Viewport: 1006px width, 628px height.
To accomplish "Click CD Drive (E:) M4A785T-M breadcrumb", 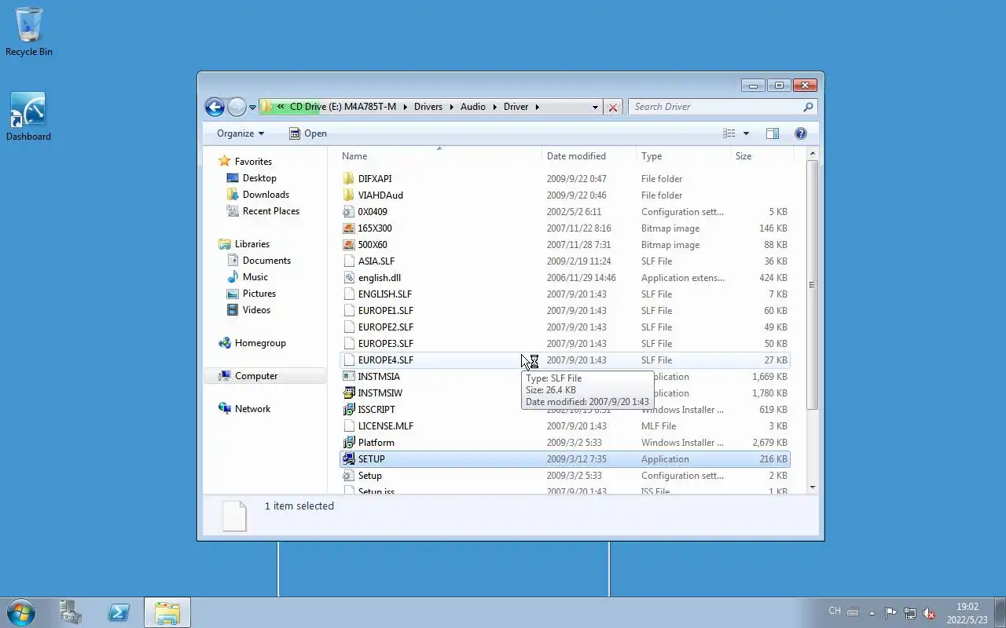I will (x=343, y=107).
